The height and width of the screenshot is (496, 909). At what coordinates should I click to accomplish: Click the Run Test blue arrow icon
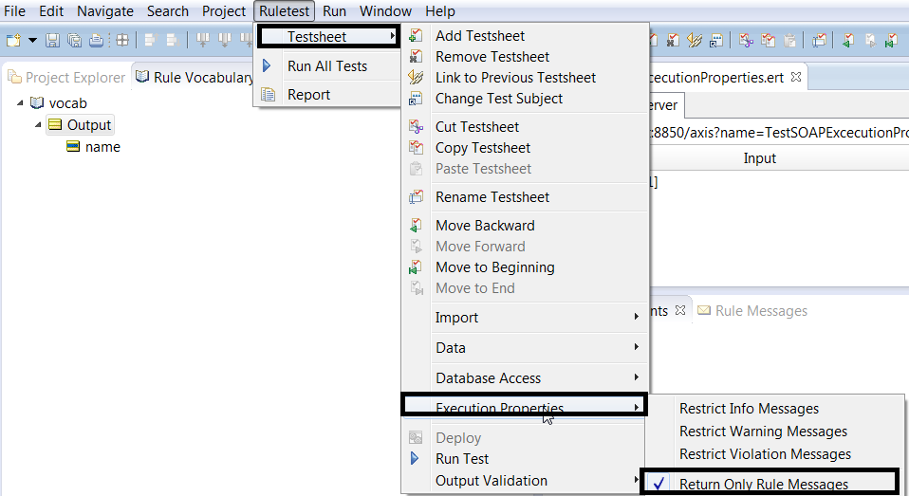tap(415, 458)
